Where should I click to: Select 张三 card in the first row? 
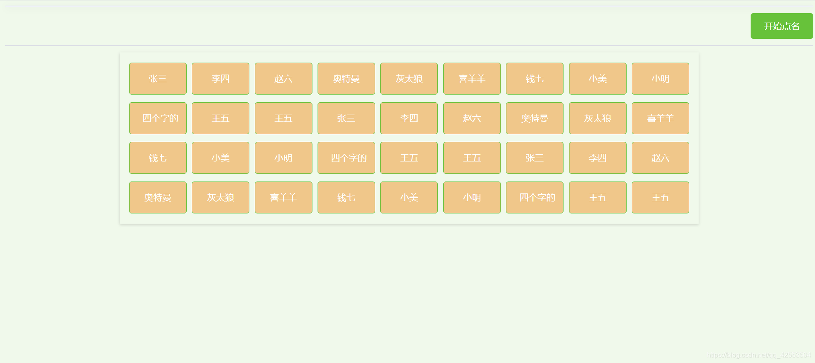158,78
